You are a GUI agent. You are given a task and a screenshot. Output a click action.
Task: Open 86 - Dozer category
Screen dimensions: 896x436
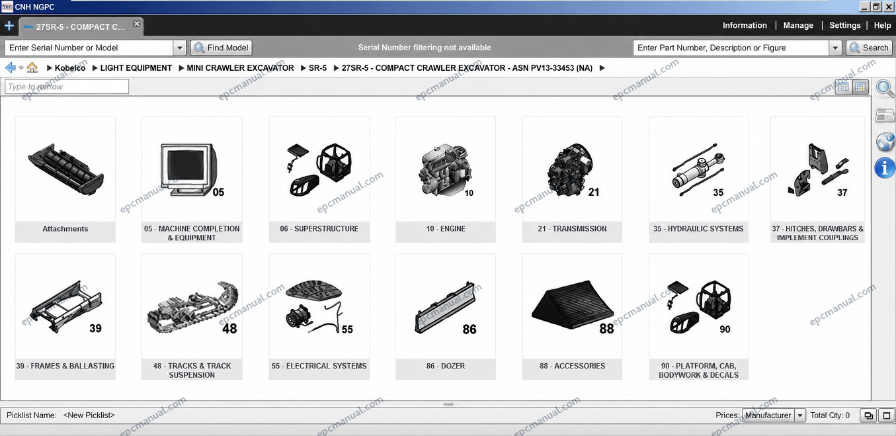(446, 316)
